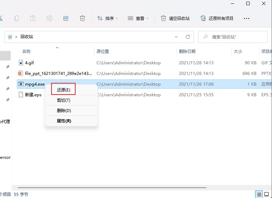
Task: Switch to the details list view in the status bar
Action: pos(259,194)
